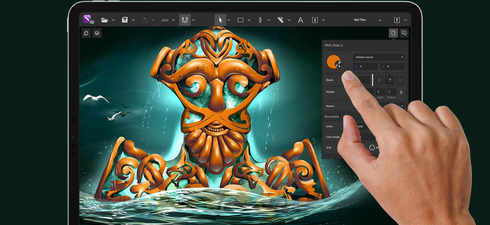The height and width of the screenshot is (225, 490).
Task: Toggle the Bleed option
Action: [x=330, y=80]
